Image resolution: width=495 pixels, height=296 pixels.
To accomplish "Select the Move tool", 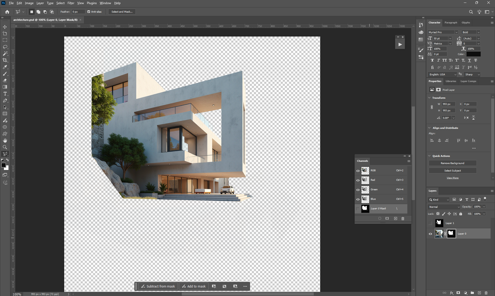I will tap(5, 27).
